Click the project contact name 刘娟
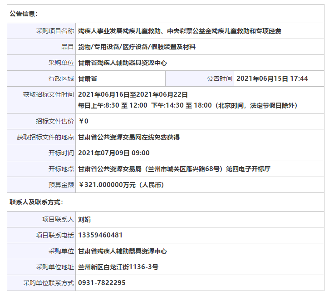Screen dimensions: 329x291 click(84, 219)
